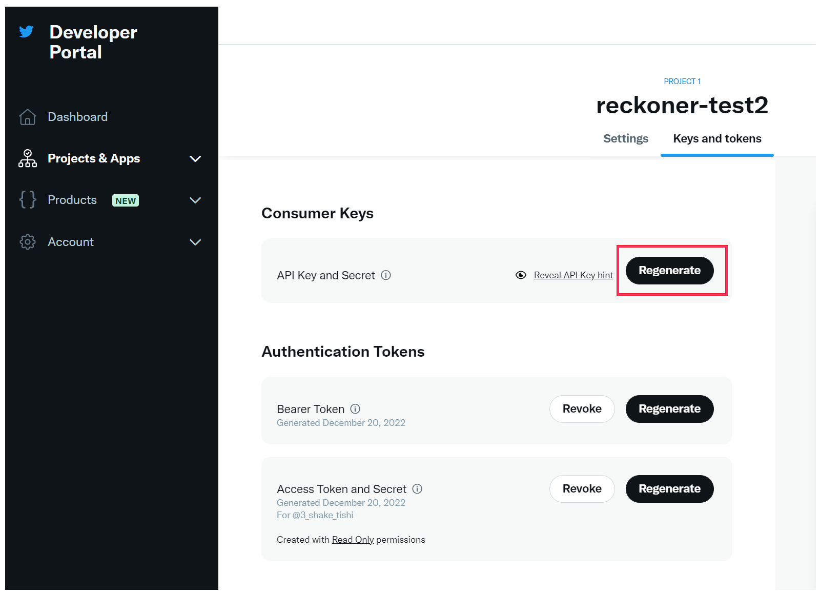The height and width of the screenshot is (594, 820).
Task: Click the Products curly braces icon
Action: [x=28, y=200]
